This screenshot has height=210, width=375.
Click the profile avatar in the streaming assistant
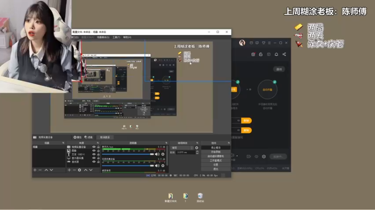pos(242,42)
